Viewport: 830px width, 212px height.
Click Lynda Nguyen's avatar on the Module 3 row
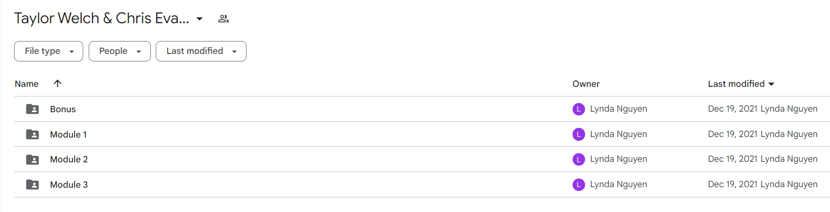point(579,184)
